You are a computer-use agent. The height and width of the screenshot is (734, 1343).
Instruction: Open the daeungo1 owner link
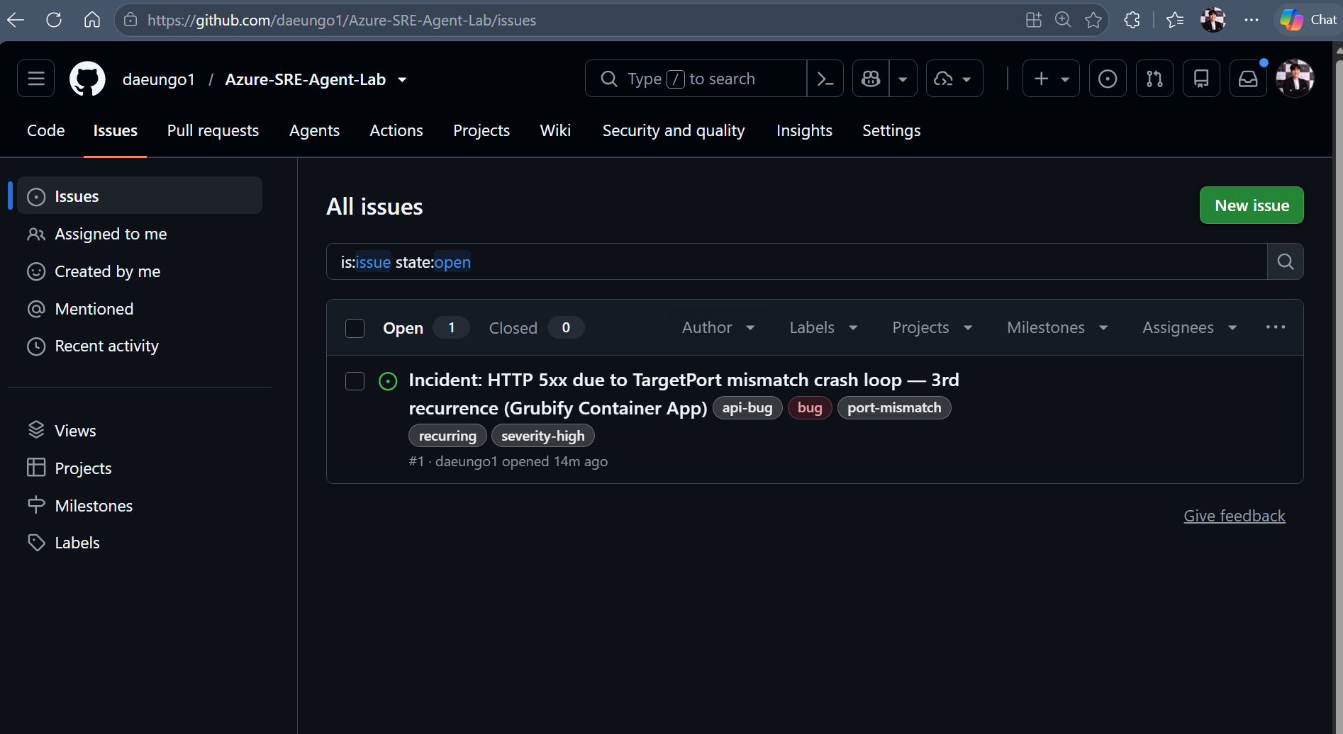tap(158, 79)
